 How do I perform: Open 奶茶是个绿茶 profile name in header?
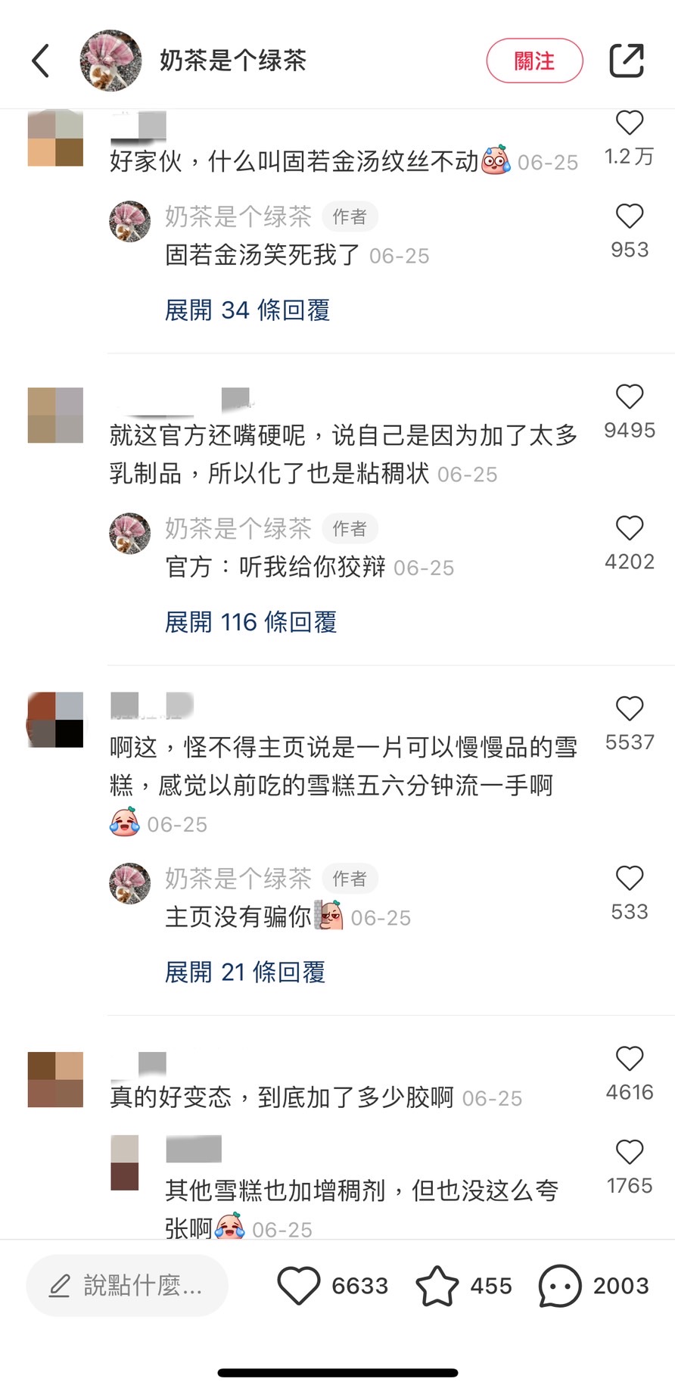[x=233, y=61]
